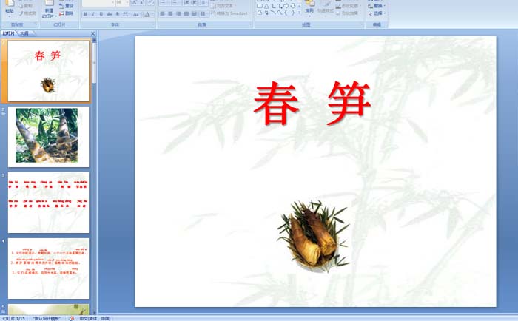The width and height of the screenshot is (518, 321).
Task: Toggle text shadow formatting
Action: pyautogui.click(x=117, y=14)
